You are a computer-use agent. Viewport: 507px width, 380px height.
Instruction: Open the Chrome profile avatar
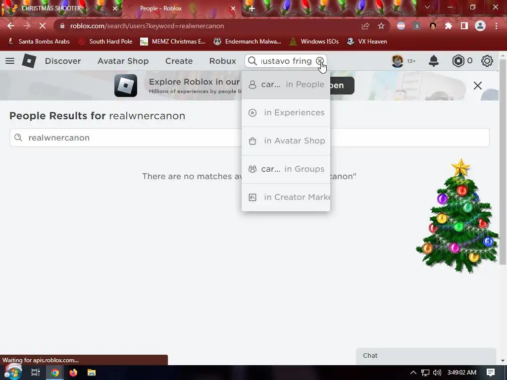tap(480, 26)
